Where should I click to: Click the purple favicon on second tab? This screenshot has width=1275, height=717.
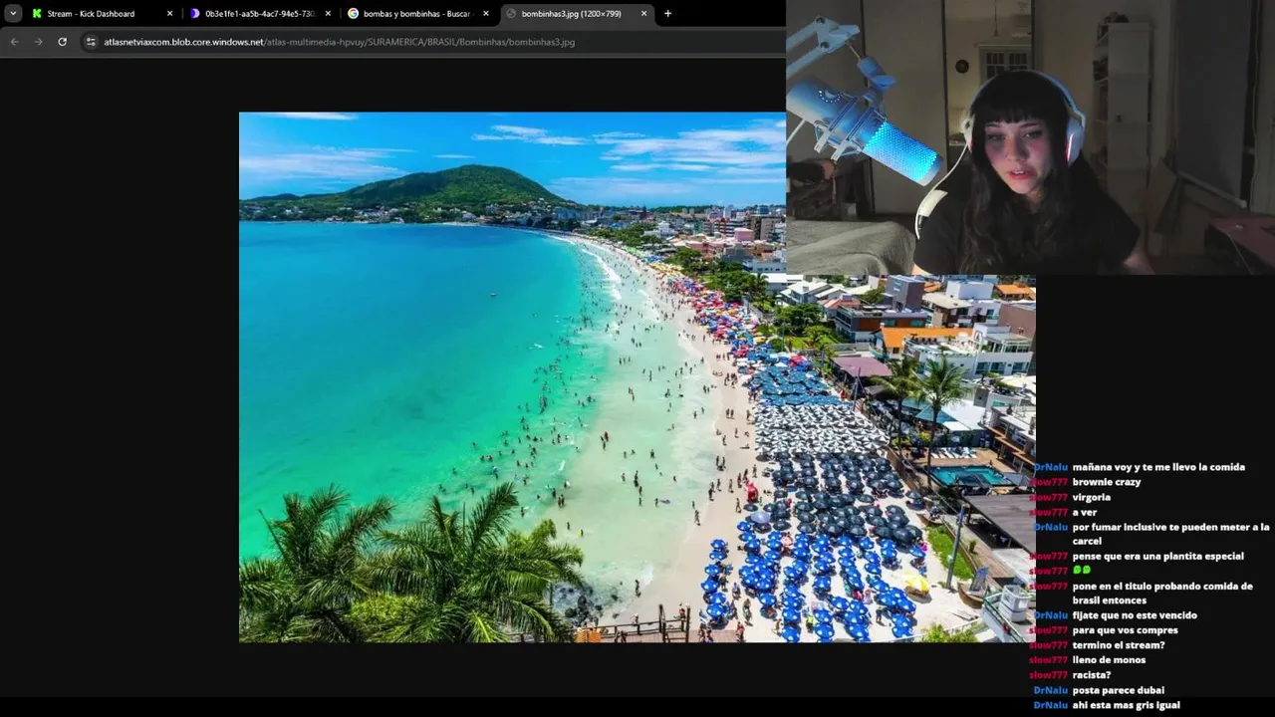(x=194, y=14)
